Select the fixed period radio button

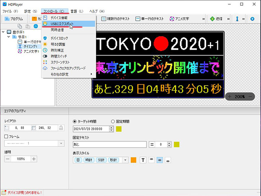pyautogui.click(x=113, y=122)
